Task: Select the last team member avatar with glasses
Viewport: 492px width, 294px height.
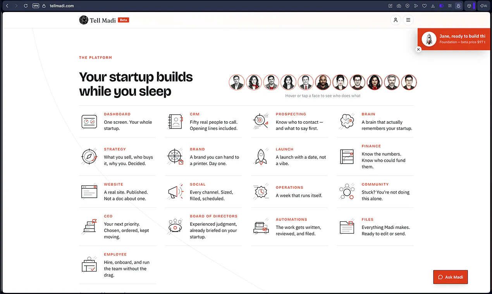Action: (x=409, y=82)
